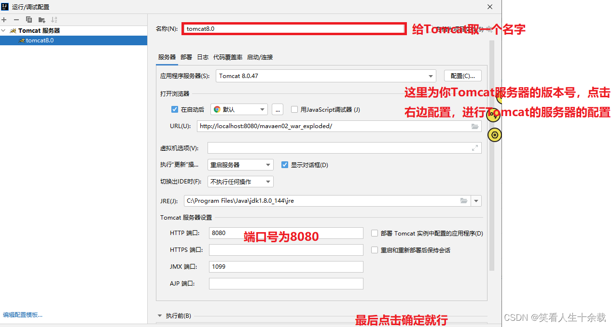Switch to the 部署 tab
The height and width of the screenshot is (327, 613).
pos(186,57)
